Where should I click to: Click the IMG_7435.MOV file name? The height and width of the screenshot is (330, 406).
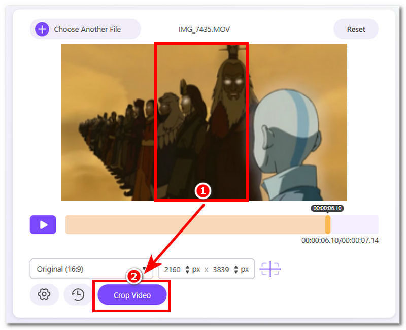(204, 29)
